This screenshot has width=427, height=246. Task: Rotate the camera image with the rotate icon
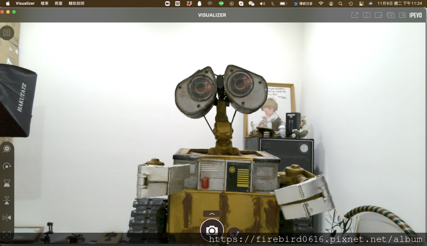coord(7,166)
